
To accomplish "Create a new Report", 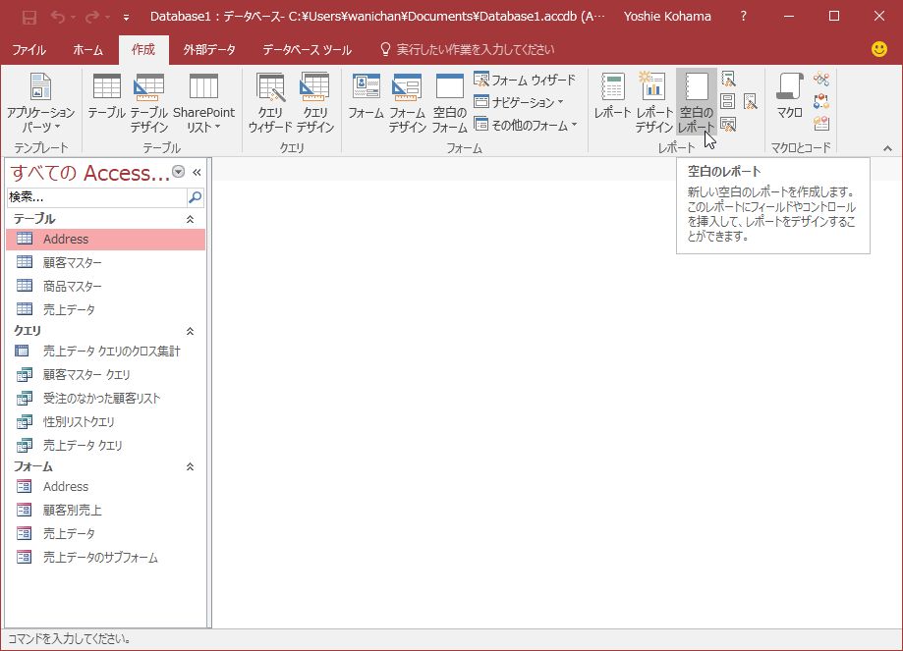I will 612,96.
